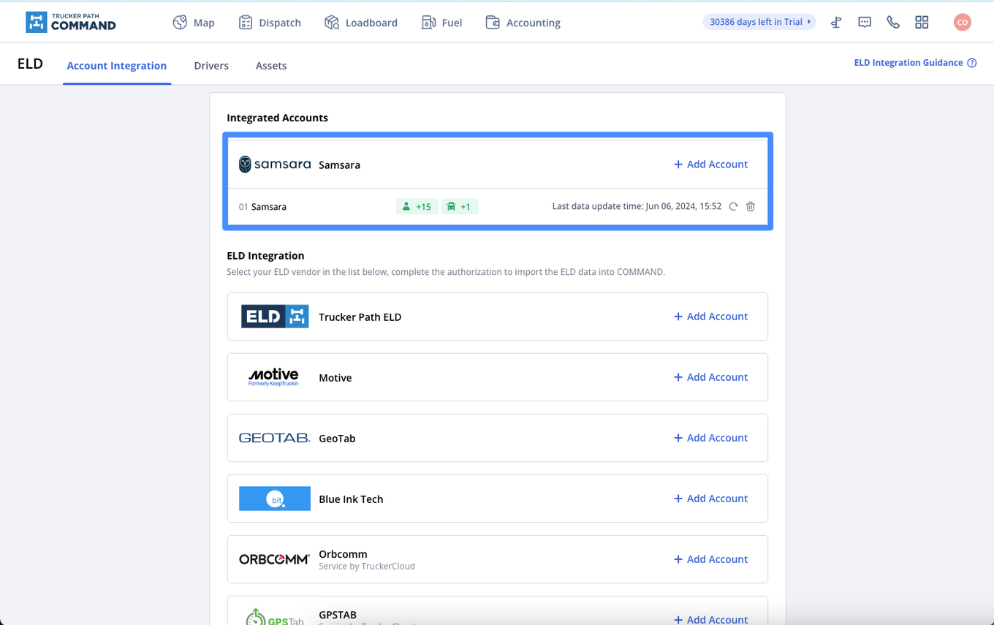Click the green +1 vehicles badge
994x625 pixels.
pyautogui.click(x=459, y=207)
